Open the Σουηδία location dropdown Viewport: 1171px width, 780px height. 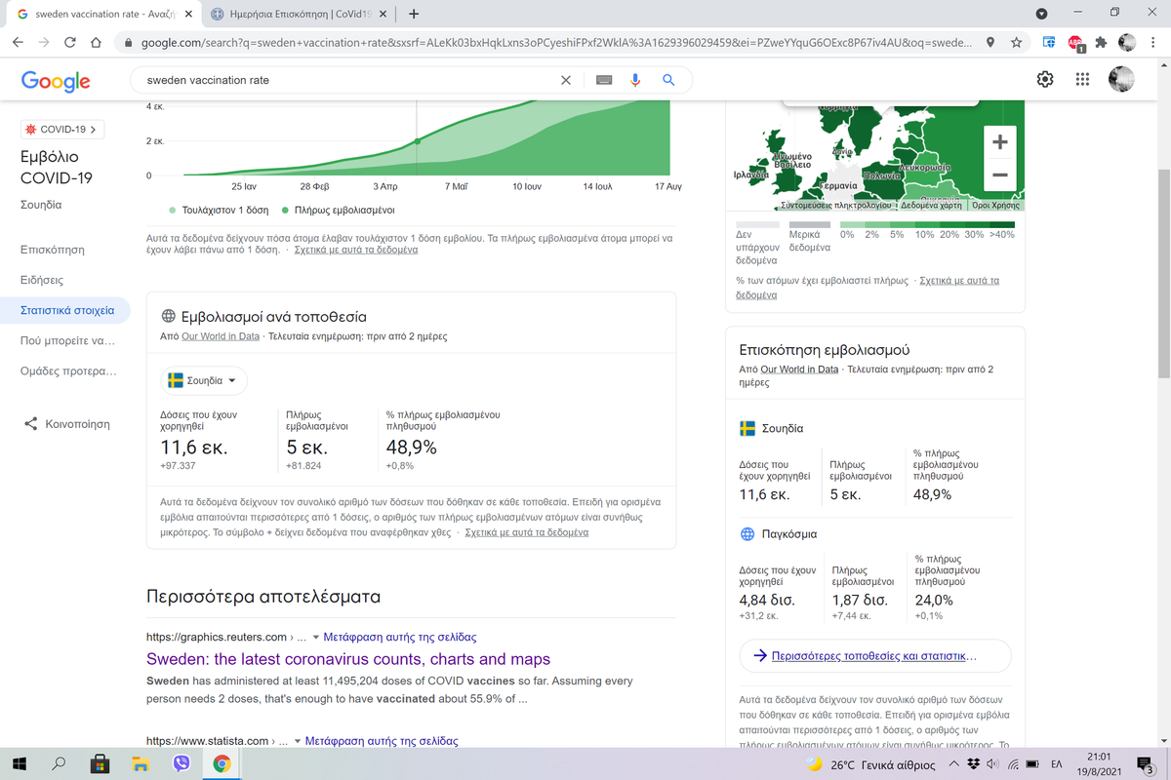204,380
